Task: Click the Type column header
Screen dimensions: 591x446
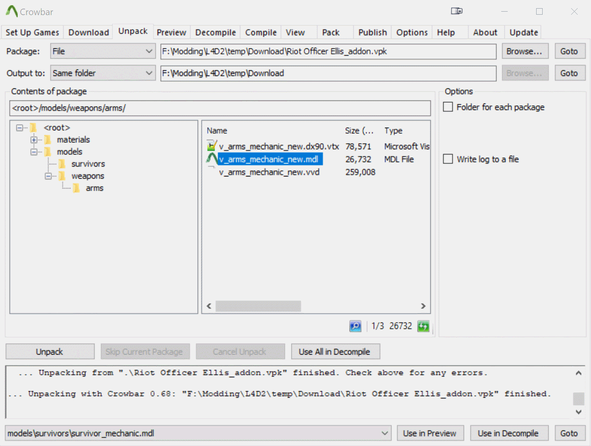Action: tap(393, 131)
